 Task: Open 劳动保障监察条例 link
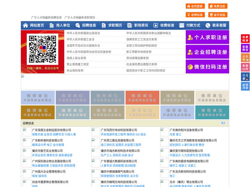(x=137, y=58)
